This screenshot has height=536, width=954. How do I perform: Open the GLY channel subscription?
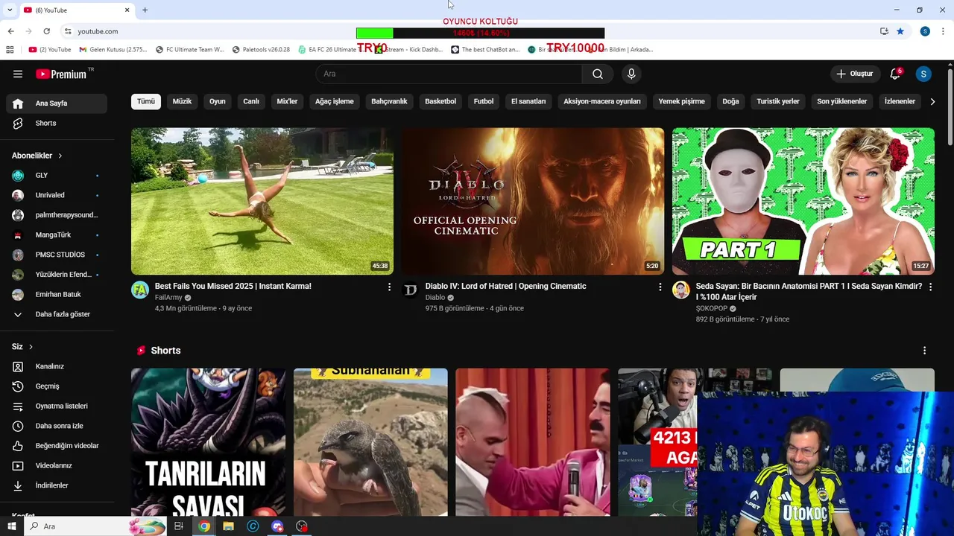point(57,175)
